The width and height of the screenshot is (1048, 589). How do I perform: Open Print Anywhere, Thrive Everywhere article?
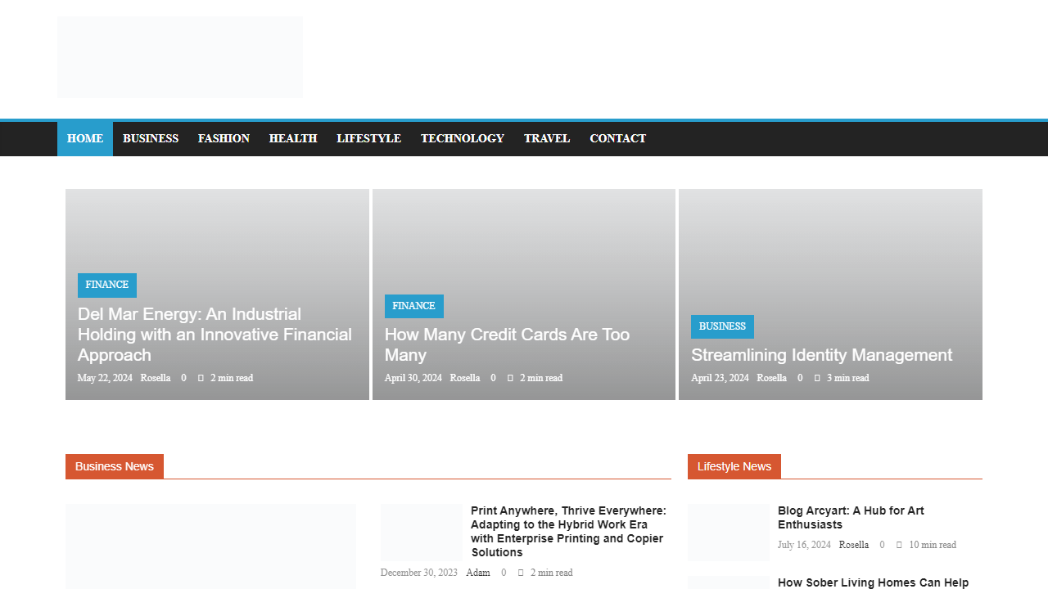coord(568,531)
